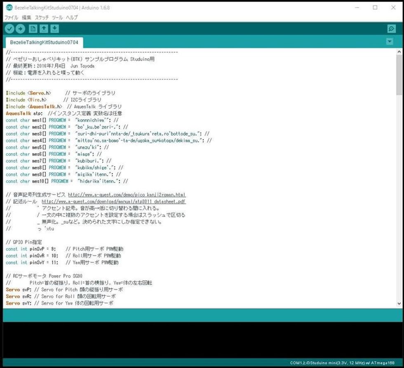The image size is (404, 368).
Task: Click the Verify sketch checkmark icon
Action: (x=9, y=28)
